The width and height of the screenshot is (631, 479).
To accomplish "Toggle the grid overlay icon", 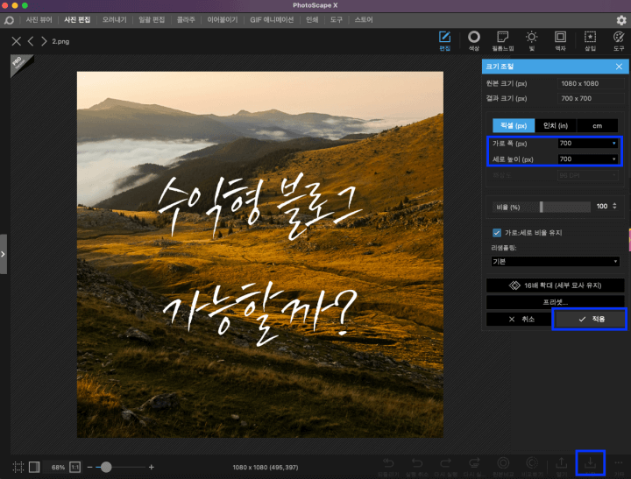I will point(18,467).
